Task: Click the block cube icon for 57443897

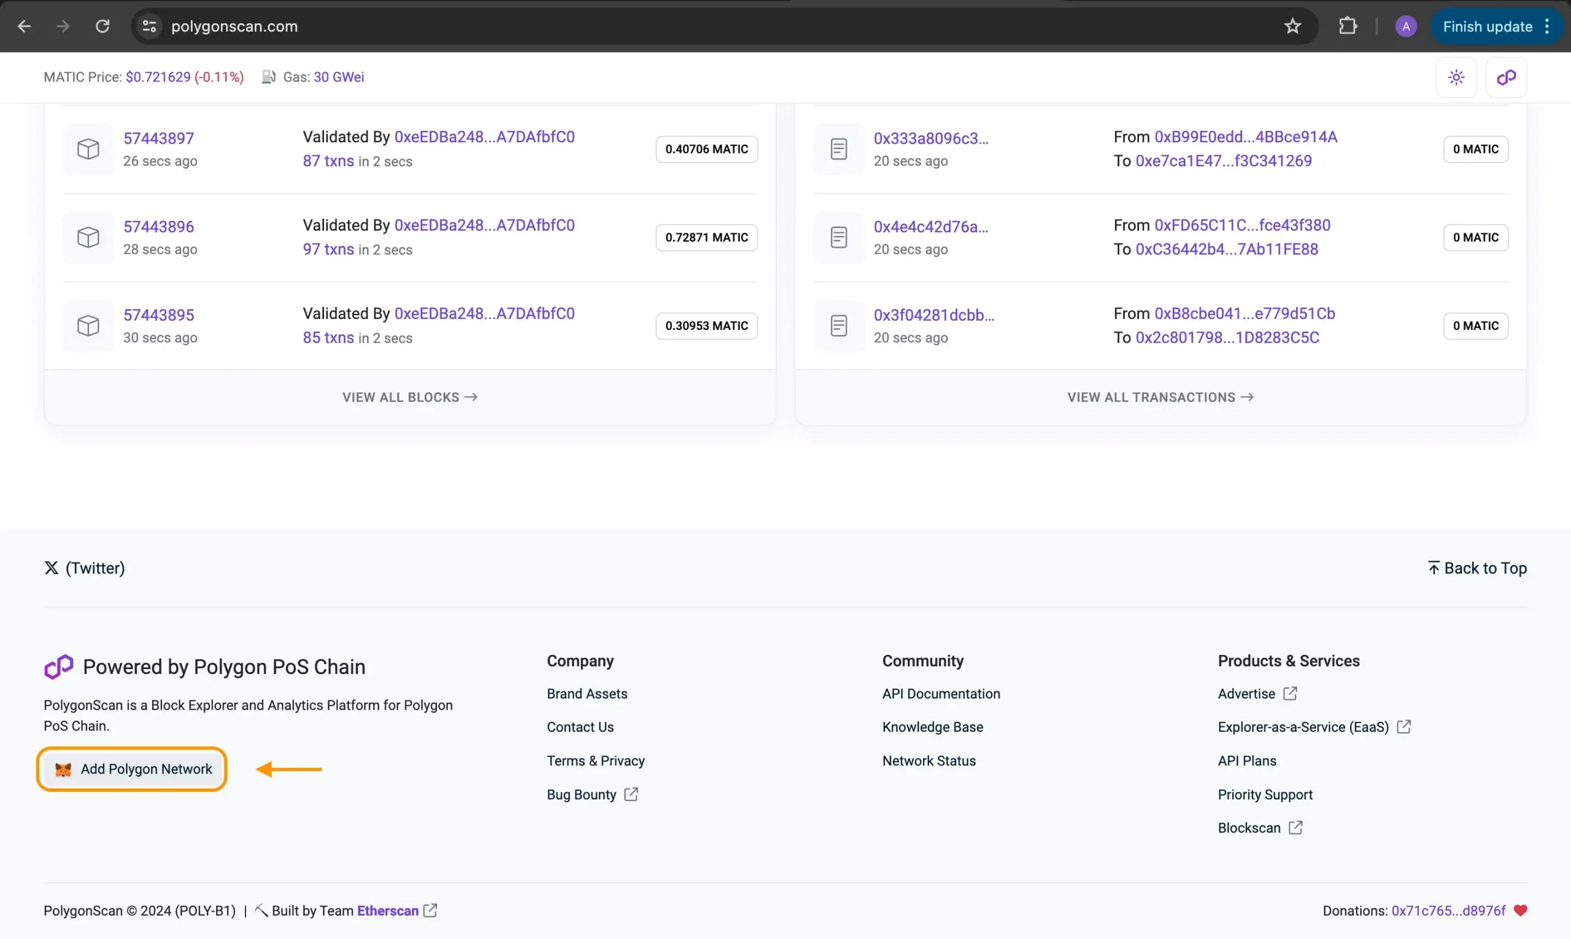Action: (88, 149)
